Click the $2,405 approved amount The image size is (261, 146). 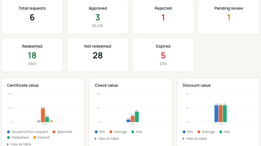click(x=98, y=25)
